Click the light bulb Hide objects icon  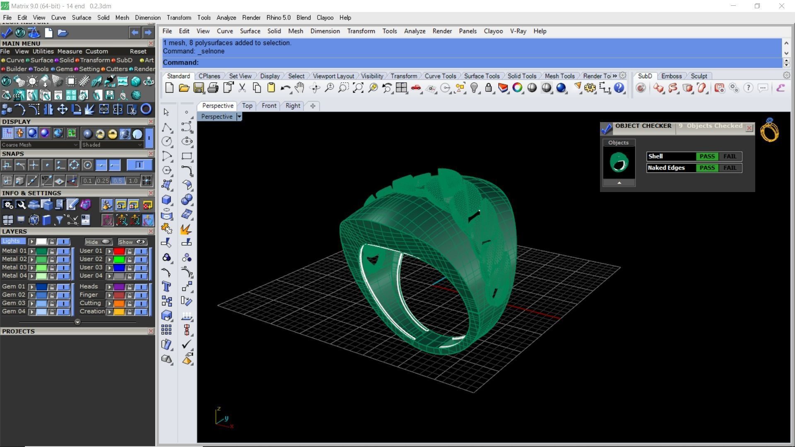tap(475, 88)
